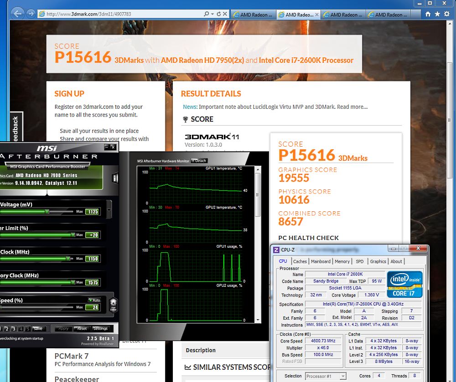Click the Combined Score value 8657
The height and width of the screenshot is (382, 456).
coord(290,221)
